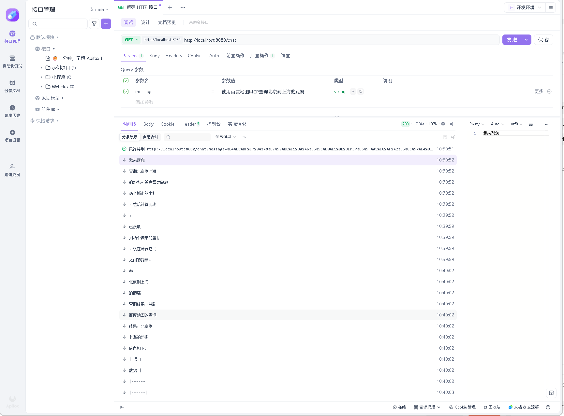
Task: Open the 全部消息 filter dropdown
Action: (x=226, y=137)
